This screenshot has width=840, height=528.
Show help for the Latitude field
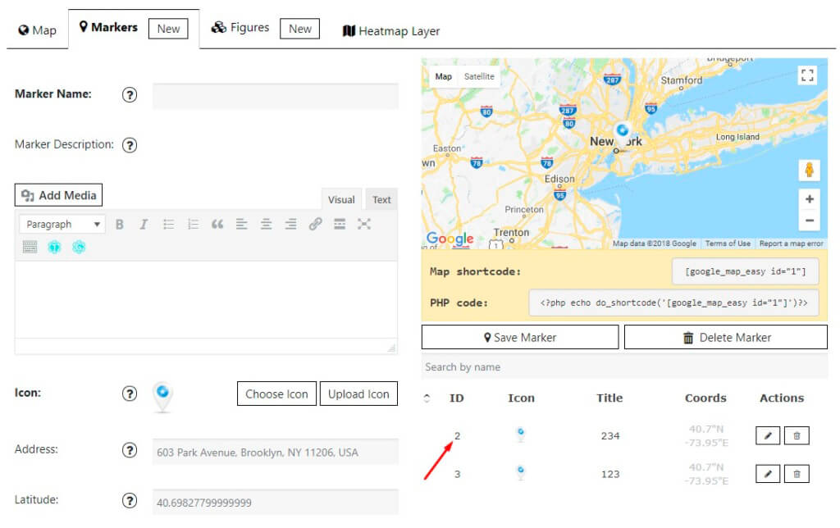(x=130, y=501)
